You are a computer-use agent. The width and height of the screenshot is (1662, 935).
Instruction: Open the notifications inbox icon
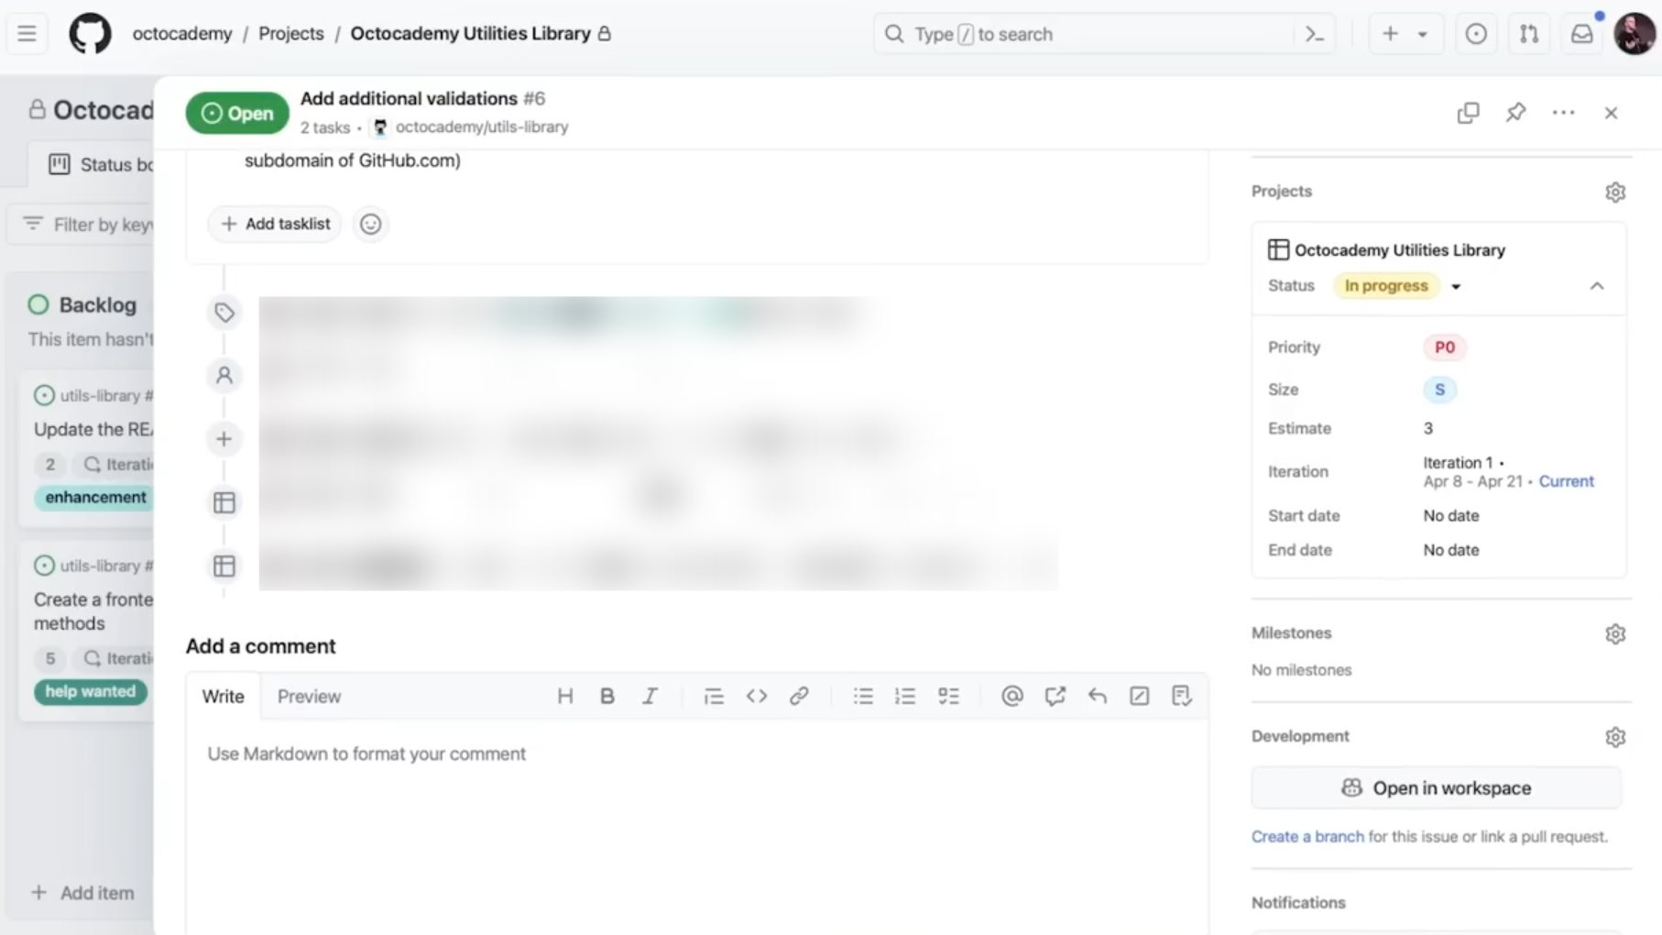click(1582, 34)
